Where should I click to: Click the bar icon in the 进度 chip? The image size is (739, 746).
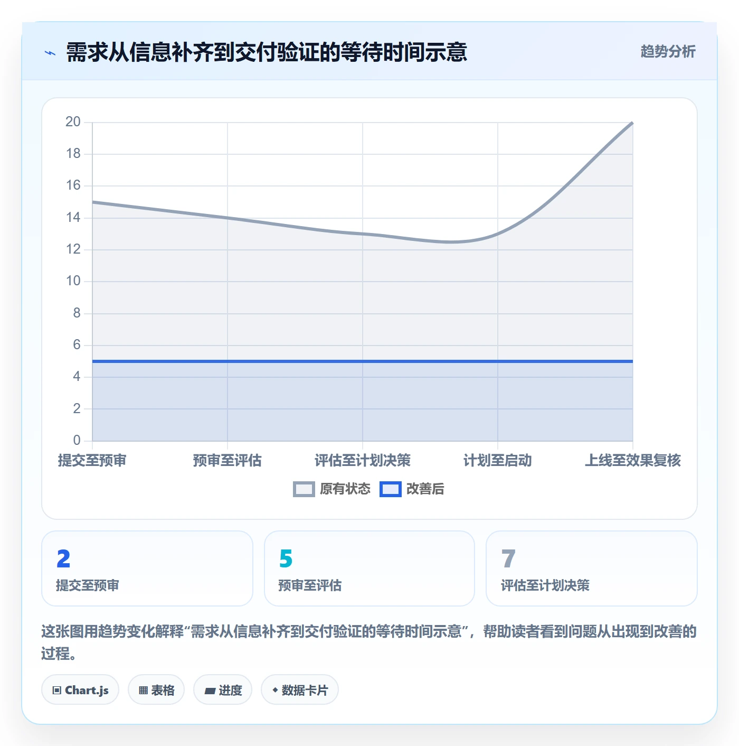click(210, 691)
